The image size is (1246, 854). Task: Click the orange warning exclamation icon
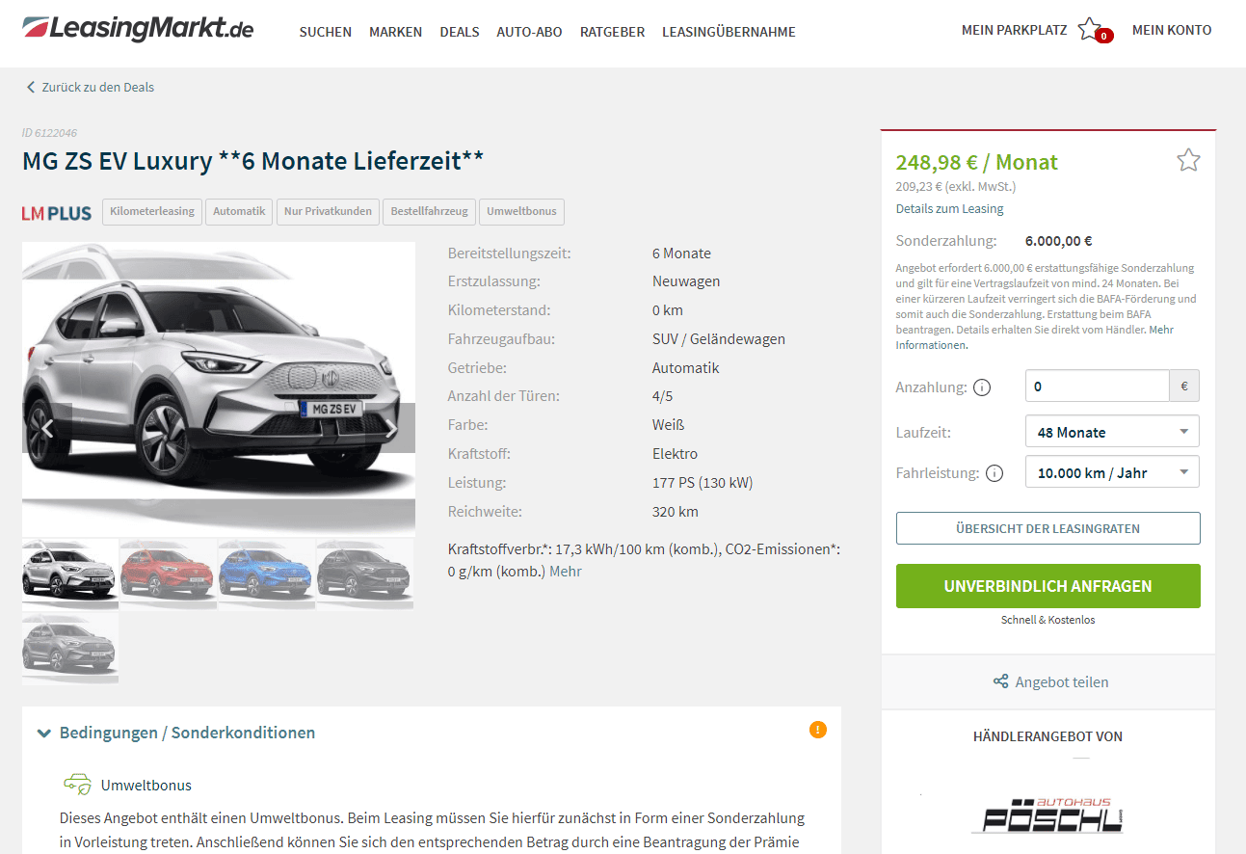[x=818, y=730]
